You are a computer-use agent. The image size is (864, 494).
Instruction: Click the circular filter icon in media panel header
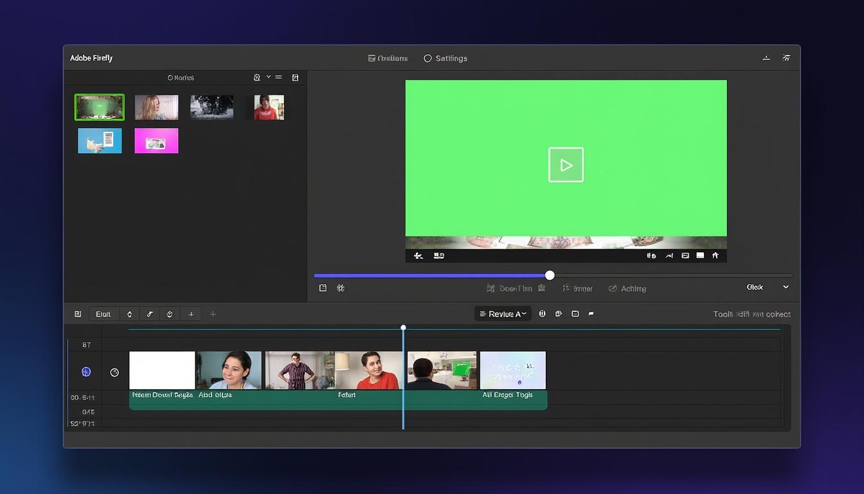pos(257,78)
